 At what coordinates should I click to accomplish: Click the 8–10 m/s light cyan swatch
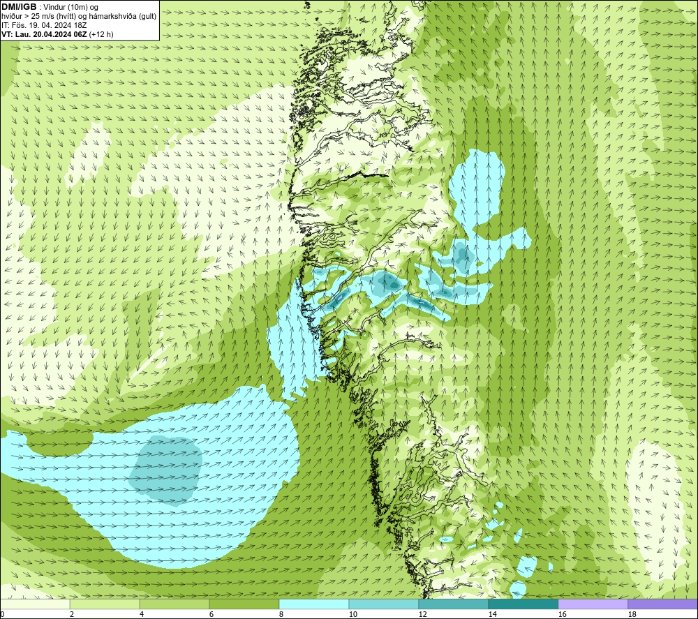314,604
